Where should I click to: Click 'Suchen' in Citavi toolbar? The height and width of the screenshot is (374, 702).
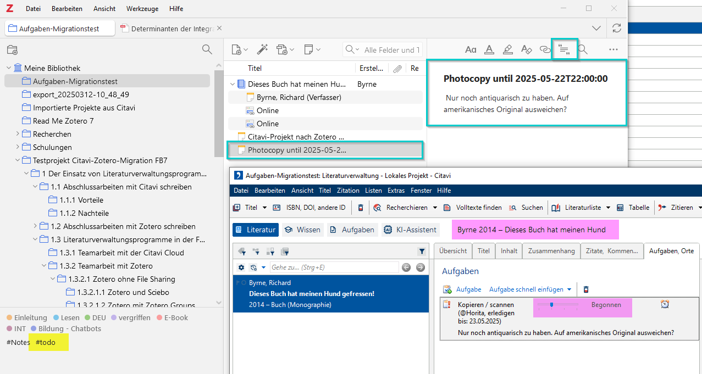tap(526, 208)
